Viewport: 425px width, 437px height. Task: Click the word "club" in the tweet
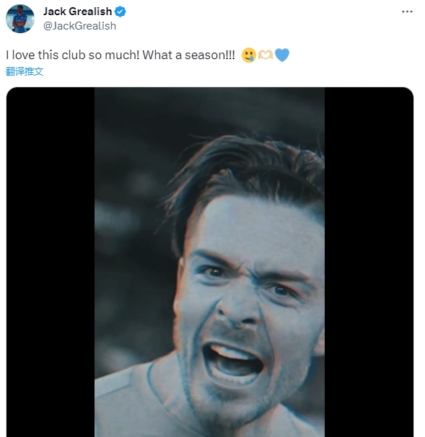74,55
